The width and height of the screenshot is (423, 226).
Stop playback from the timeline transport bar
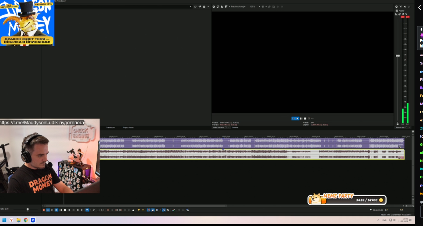click(x=65, y=210)
